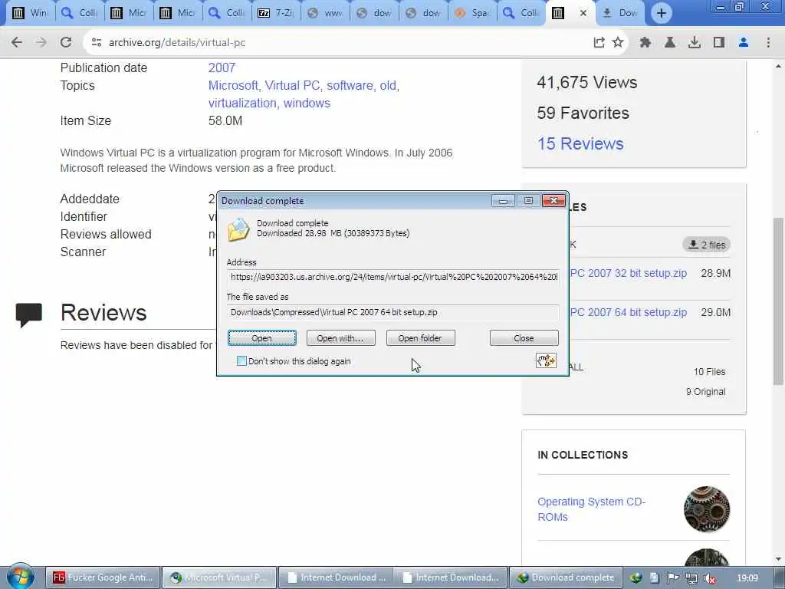The width and height of the screenshot is (785, 589).
Task: Open the Extensions puzzle icon
Action: click(x=645, y=43)
